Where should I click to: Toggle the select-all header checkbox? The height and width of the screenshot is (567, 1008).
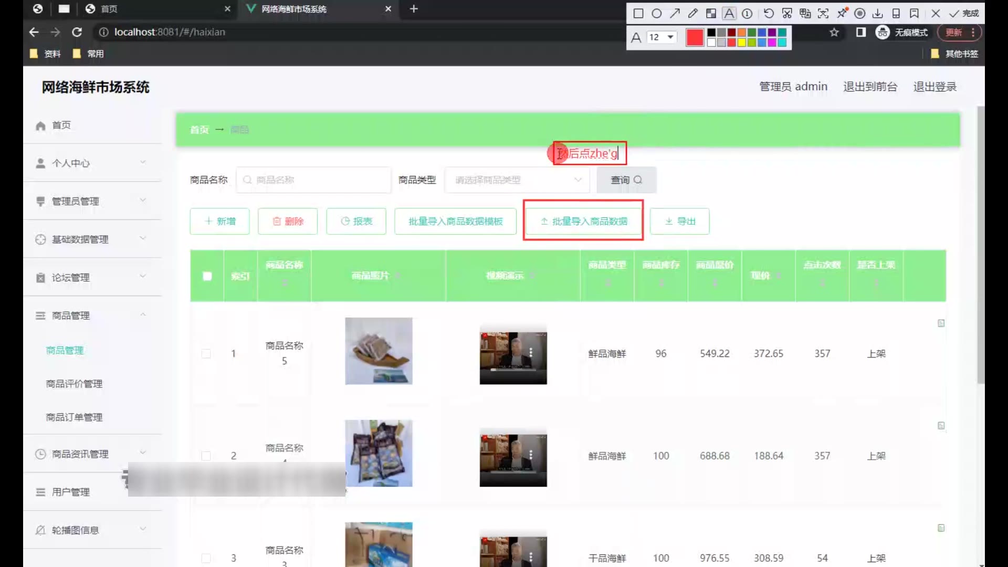207,276
